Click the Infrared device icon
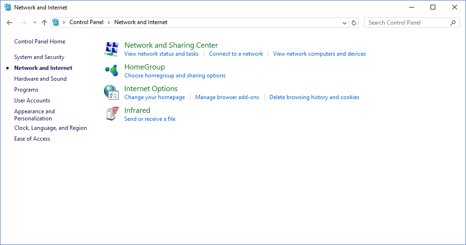 111,114
